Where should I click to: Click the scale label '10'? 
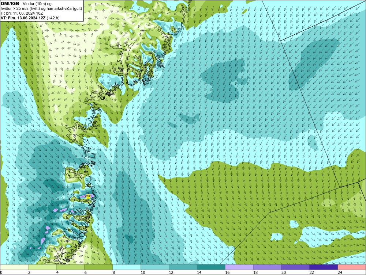pos(143,272)
